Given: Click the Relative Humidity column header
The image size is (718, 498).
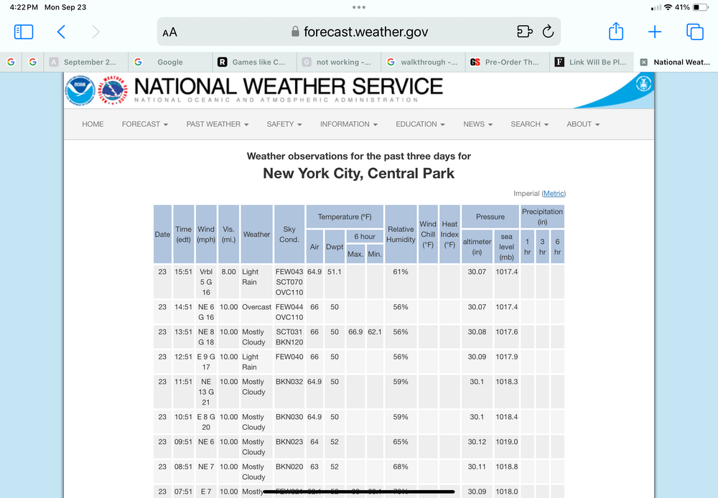Looking at the screenshot, I should [401, 235].
